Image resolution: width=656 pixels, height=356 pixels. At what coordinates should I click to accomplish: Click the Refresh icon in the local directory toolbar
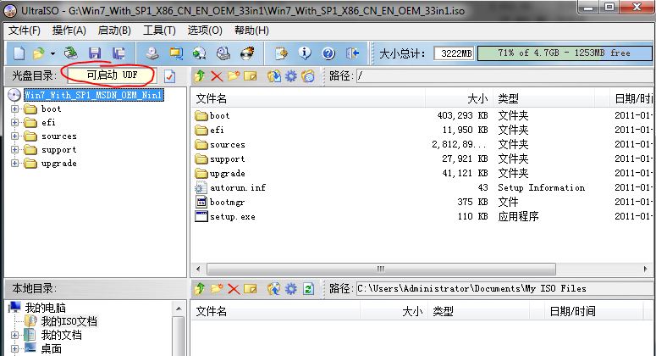pos(308,288)
